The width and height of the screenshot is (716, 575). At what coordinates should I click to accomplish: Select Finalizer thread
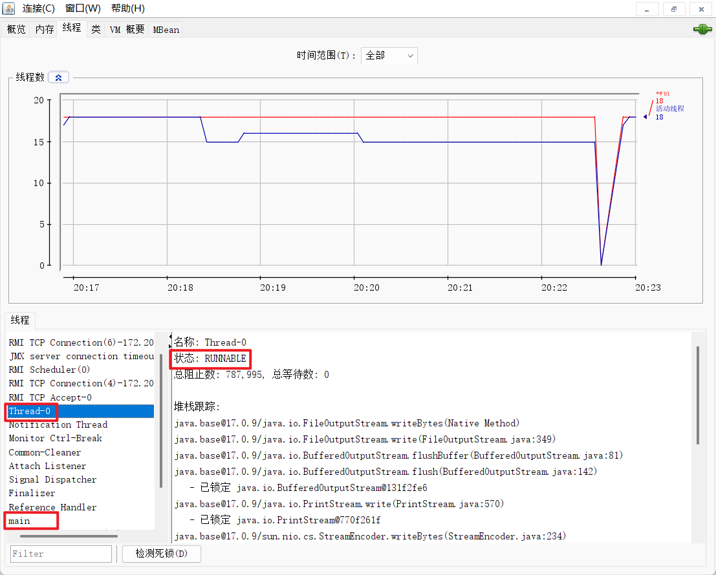(81, 494)
